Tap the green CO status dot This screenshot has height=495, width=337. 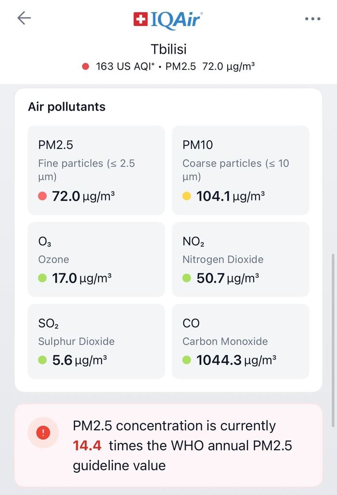pos(187,360)
